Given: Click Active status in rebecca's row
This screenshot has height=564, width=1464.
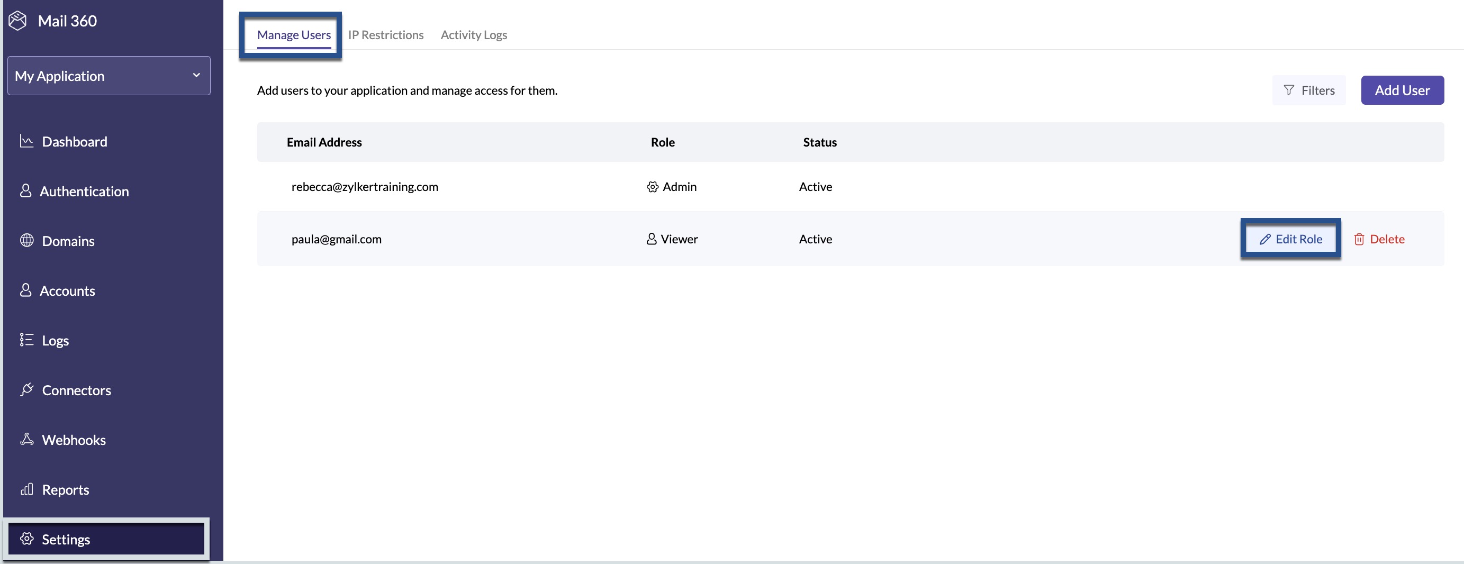Looking at the screenshot, I should [x=815, y=187].
